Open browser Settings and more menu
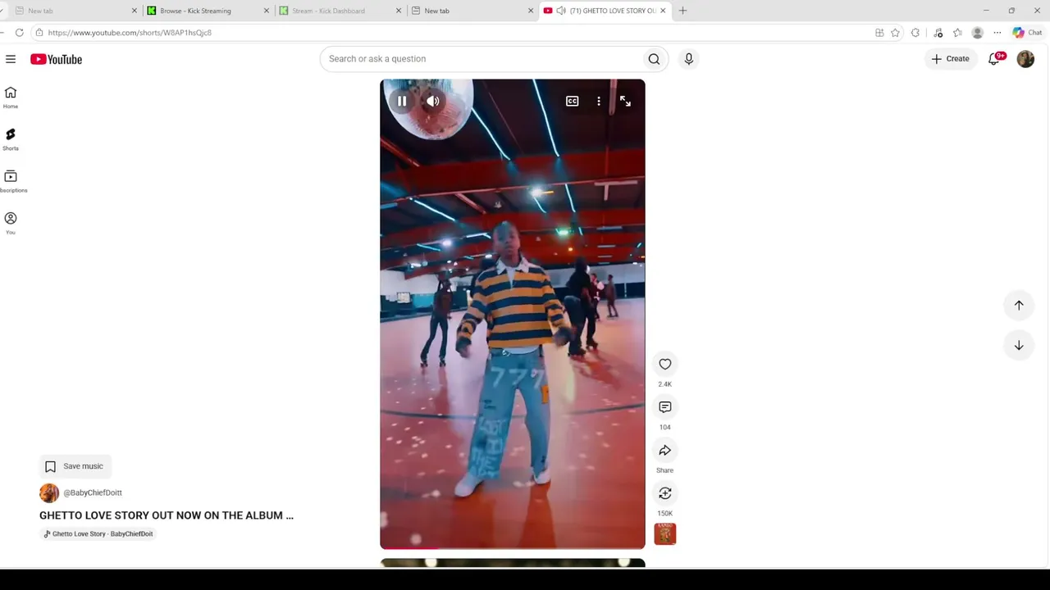Viewport: 1050px width, 590px height. pos(997,33)
